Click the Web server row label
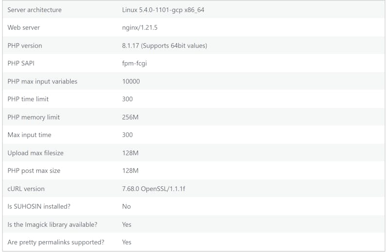 coord(23,28)
